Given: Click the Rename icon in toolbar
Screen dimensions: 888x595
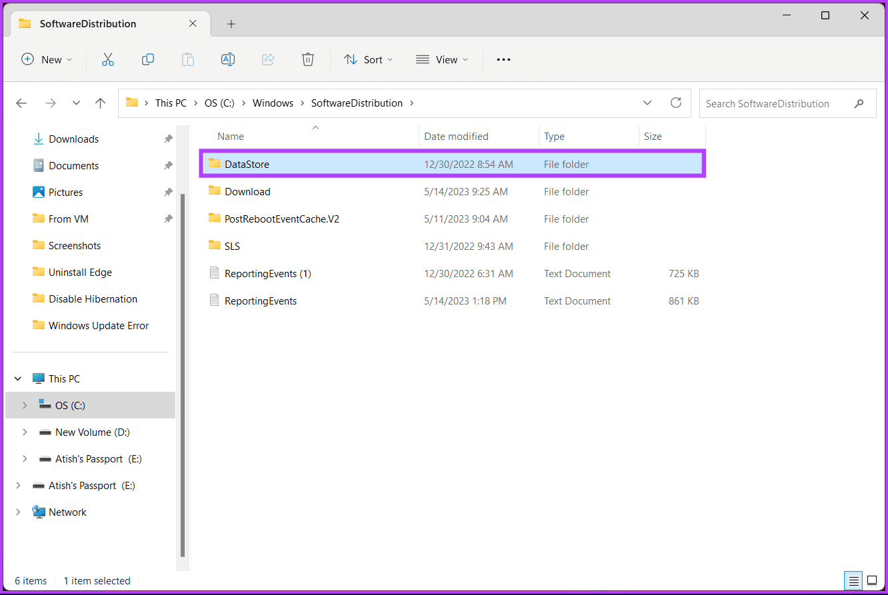Looking at the screenshot, I should pos(228,59).
